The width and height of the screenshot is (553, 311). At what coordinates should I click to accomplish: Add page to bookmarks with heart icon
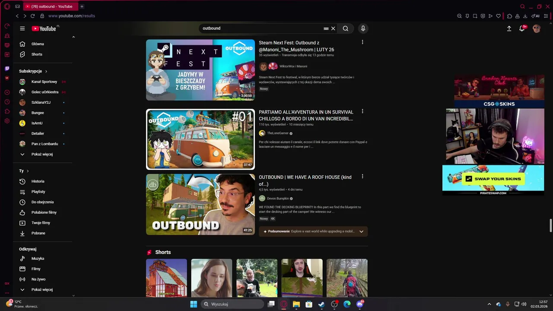pyautogui.click(x=498, y=16)
